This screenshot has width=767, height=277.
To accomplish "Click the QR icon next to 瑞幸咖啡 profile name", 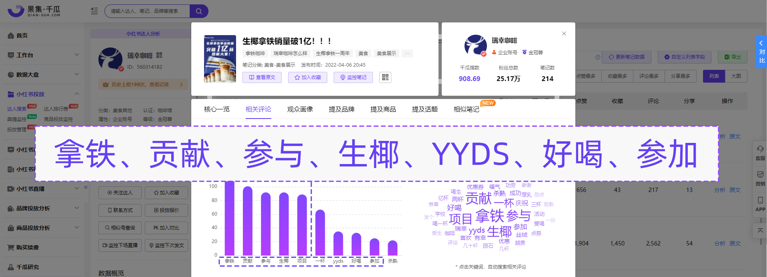I will pyautogui.click(x=159, y=55).
